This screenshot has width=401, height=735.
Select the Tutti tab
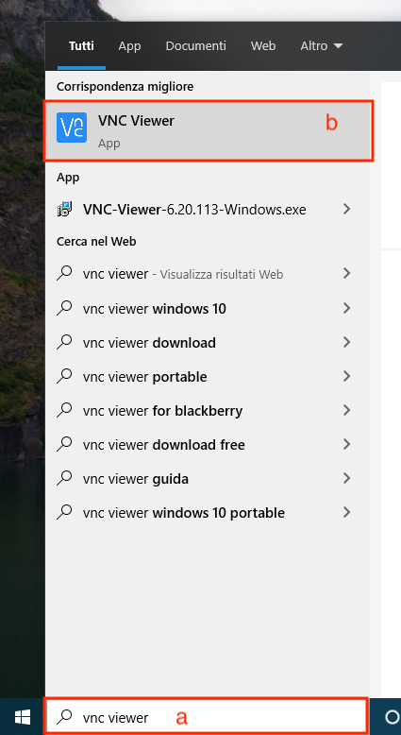[81, 46]
